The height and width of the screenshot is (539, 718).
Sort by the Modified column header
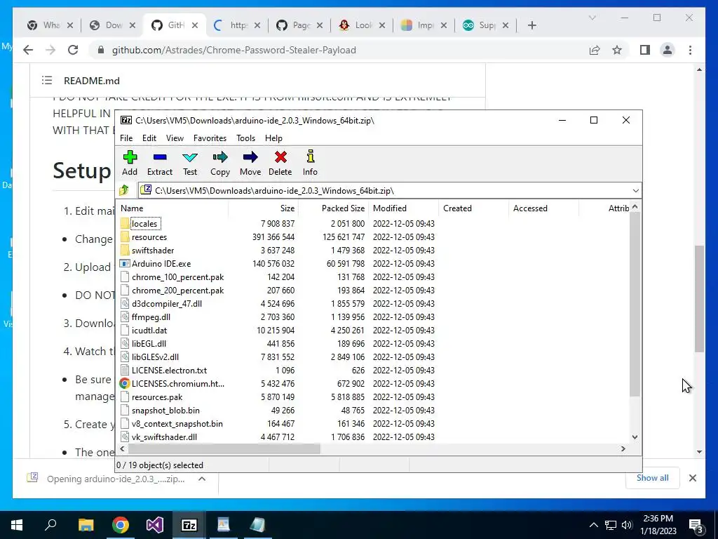[404, 208]
